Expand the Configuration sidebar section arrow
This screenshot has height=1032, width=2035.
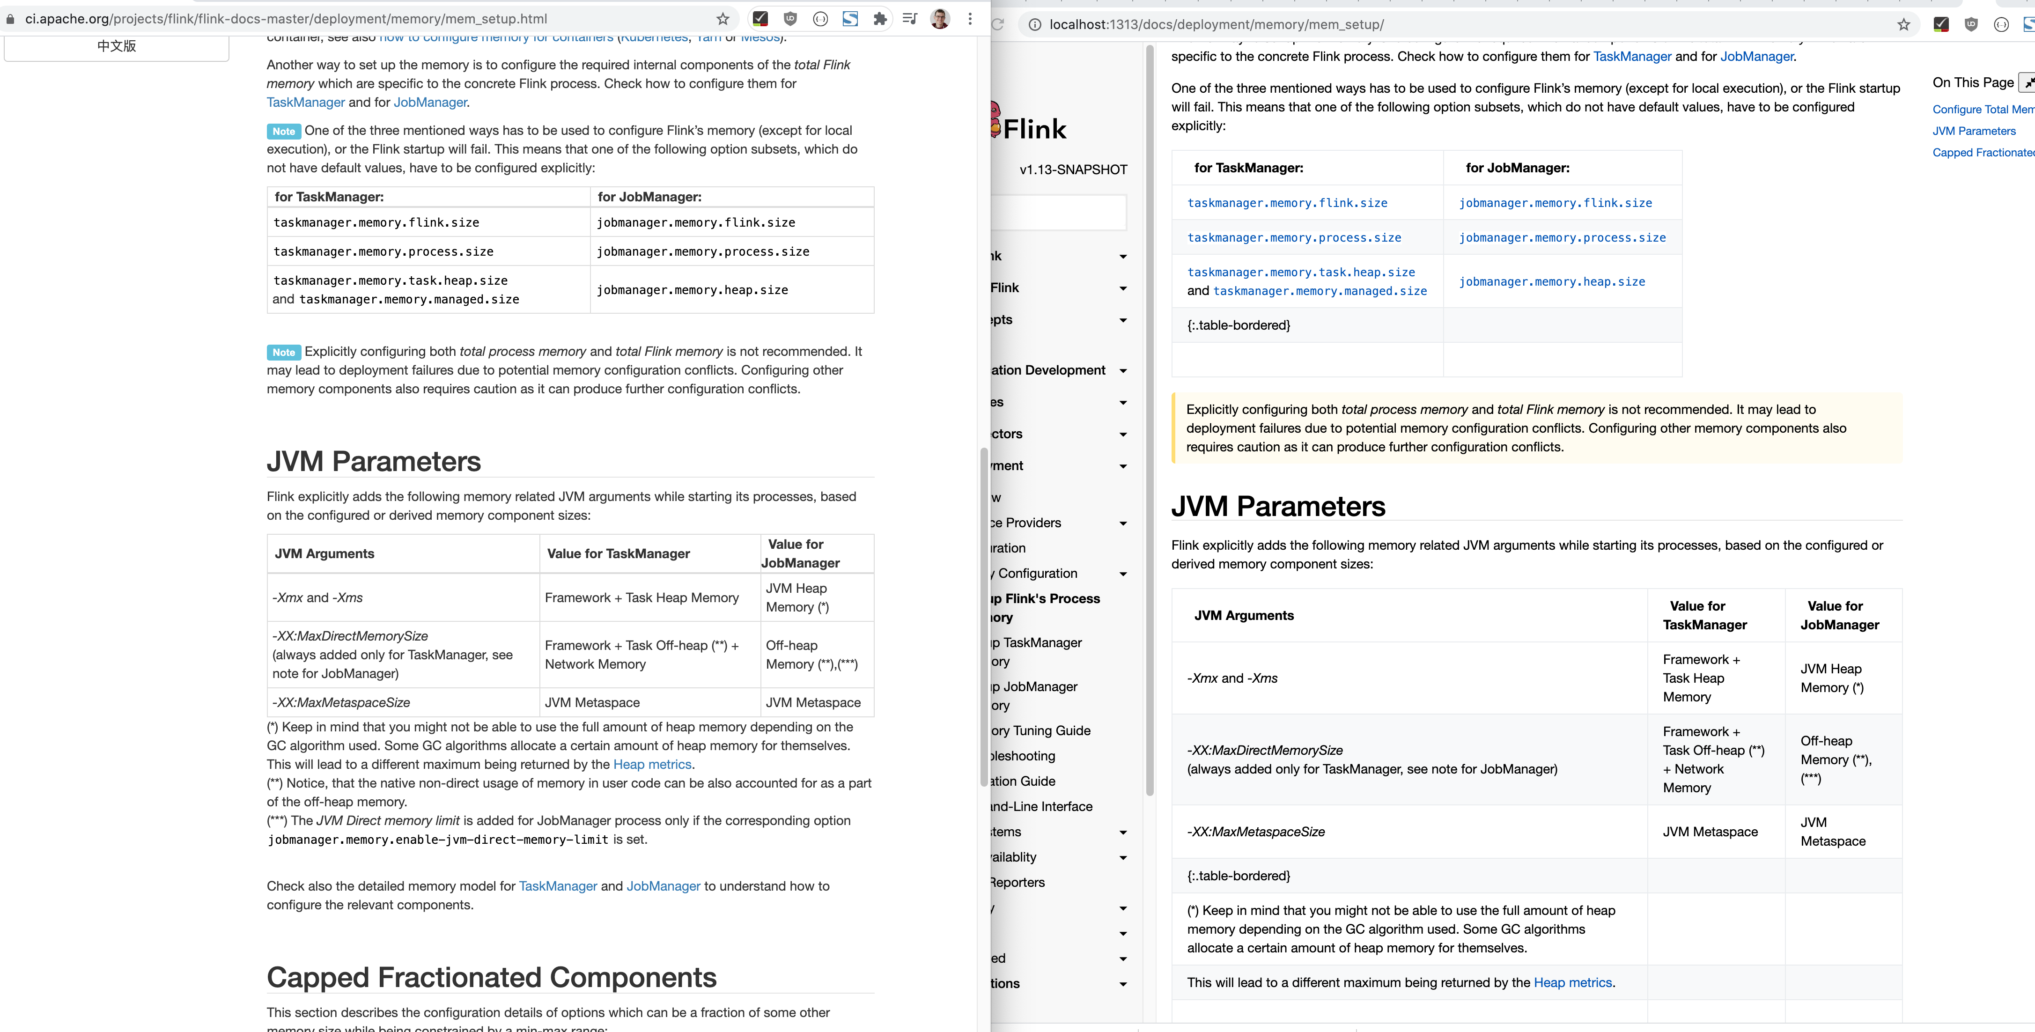[1122, 574]
